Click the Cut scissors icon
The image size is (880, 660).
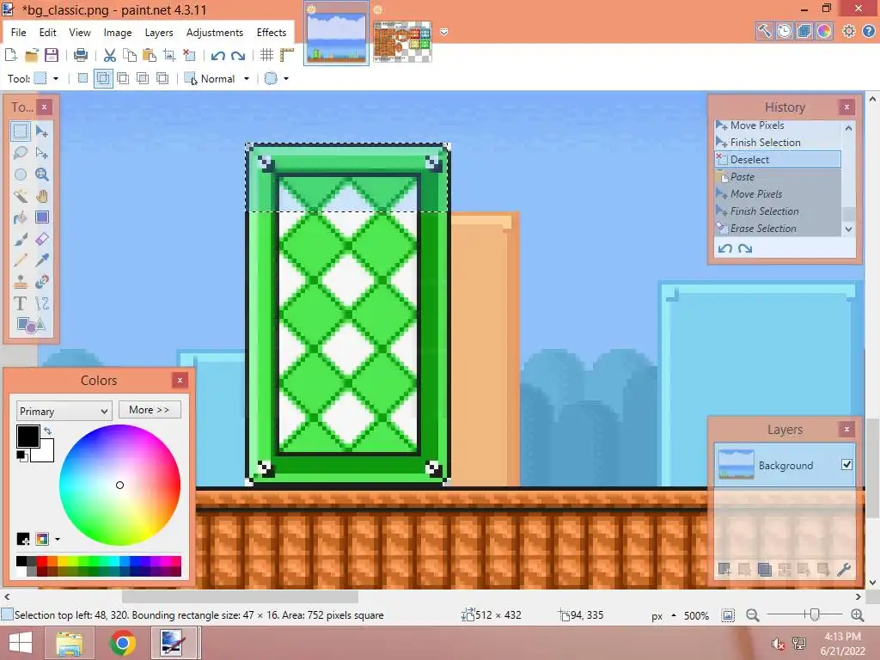[110, 55]
